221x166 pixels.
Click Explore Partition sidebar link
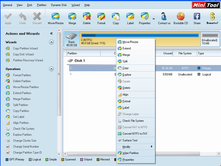coord(23,135)
